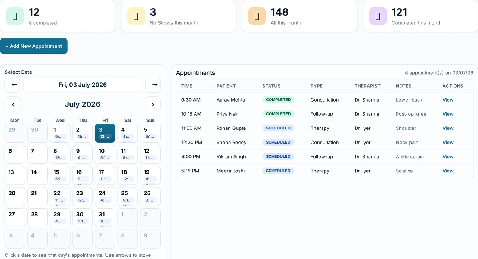Viewport: 478px width, 259px height.
Task: Select July 15 in the calendar
Action: 60,175
